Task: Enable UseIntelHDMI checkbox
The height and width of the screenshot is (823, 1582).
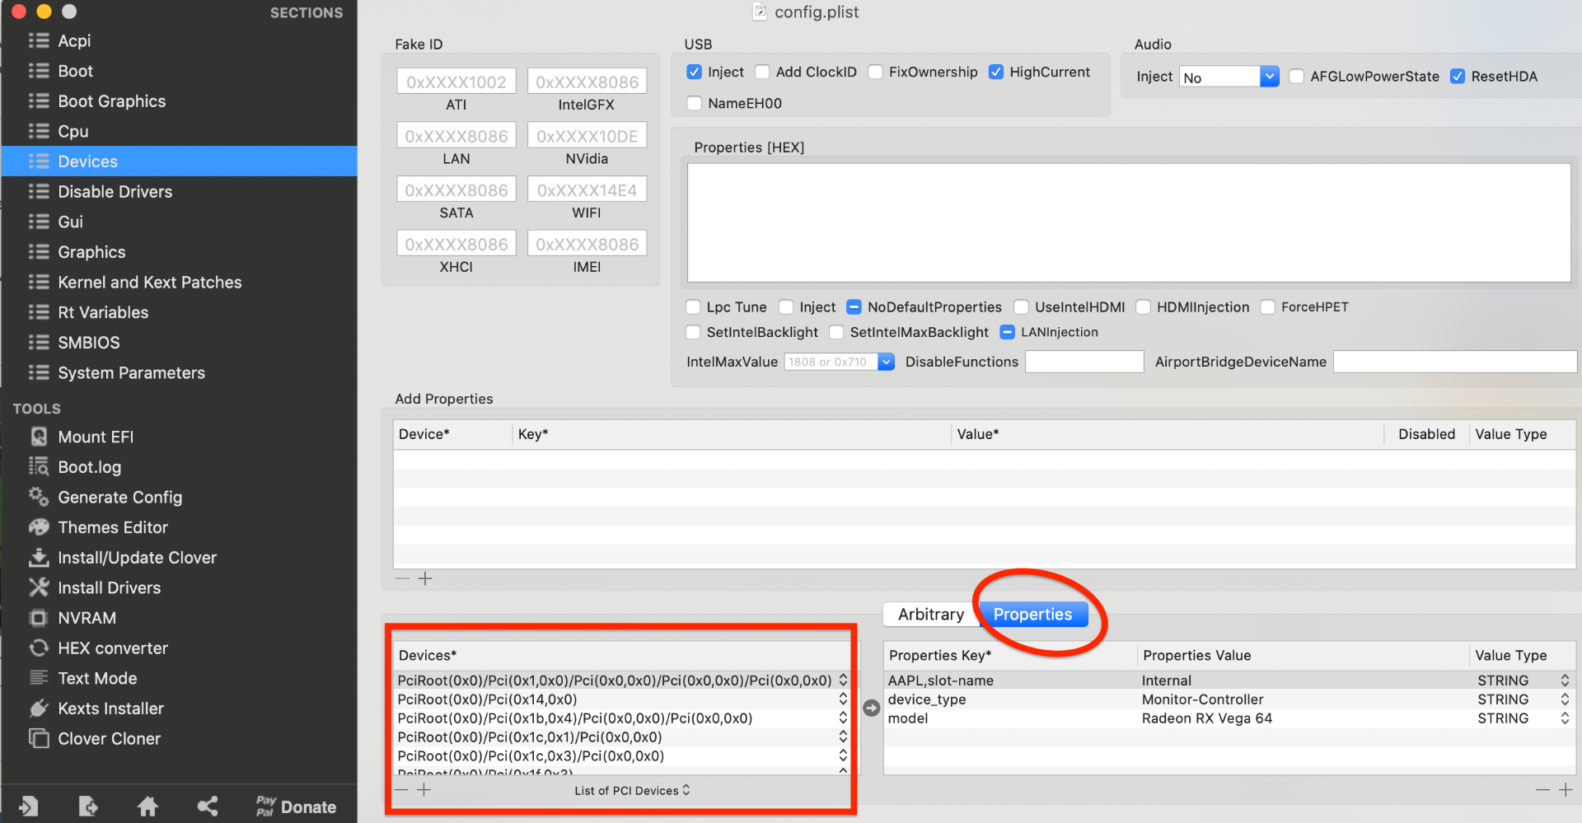Action: 1022,307
